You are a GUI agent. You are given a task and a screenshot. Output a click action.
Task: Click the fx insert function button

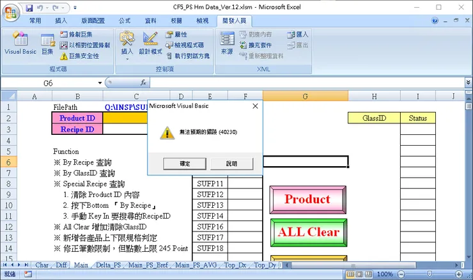pos(143,82)
